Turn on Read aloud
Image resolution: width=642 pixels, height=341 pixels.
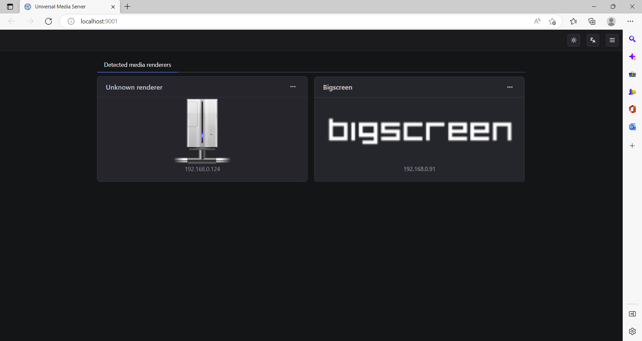click(537, 21)
